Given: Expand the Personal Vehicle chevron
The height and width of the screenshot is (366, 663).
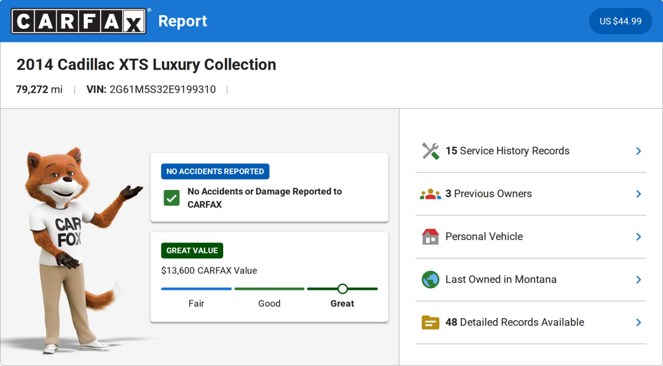Looking at the screenshot, I should click(639, 236).
